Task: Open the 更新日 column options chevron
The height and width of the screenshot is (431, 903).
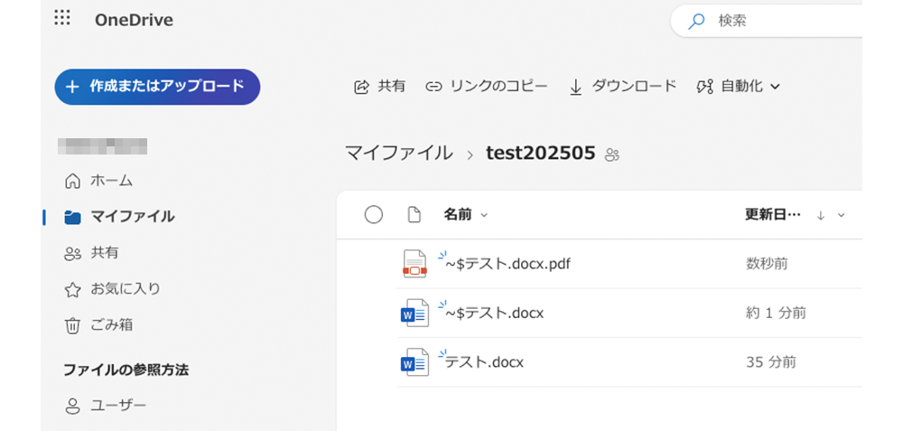Action: point(842,215)
